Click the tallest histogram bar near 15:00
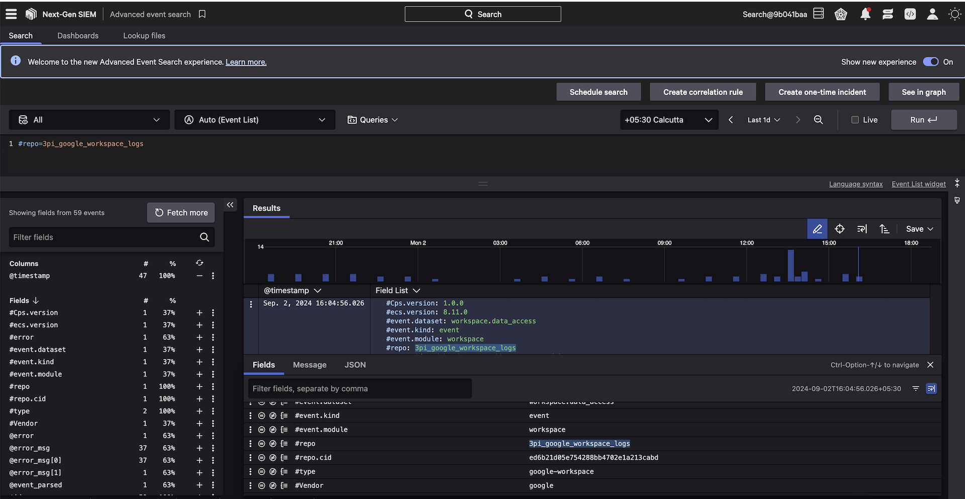 click(791, 266)
